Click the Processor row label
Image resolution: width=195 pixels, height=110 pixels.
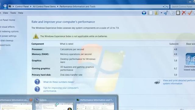tap(37, 49)
